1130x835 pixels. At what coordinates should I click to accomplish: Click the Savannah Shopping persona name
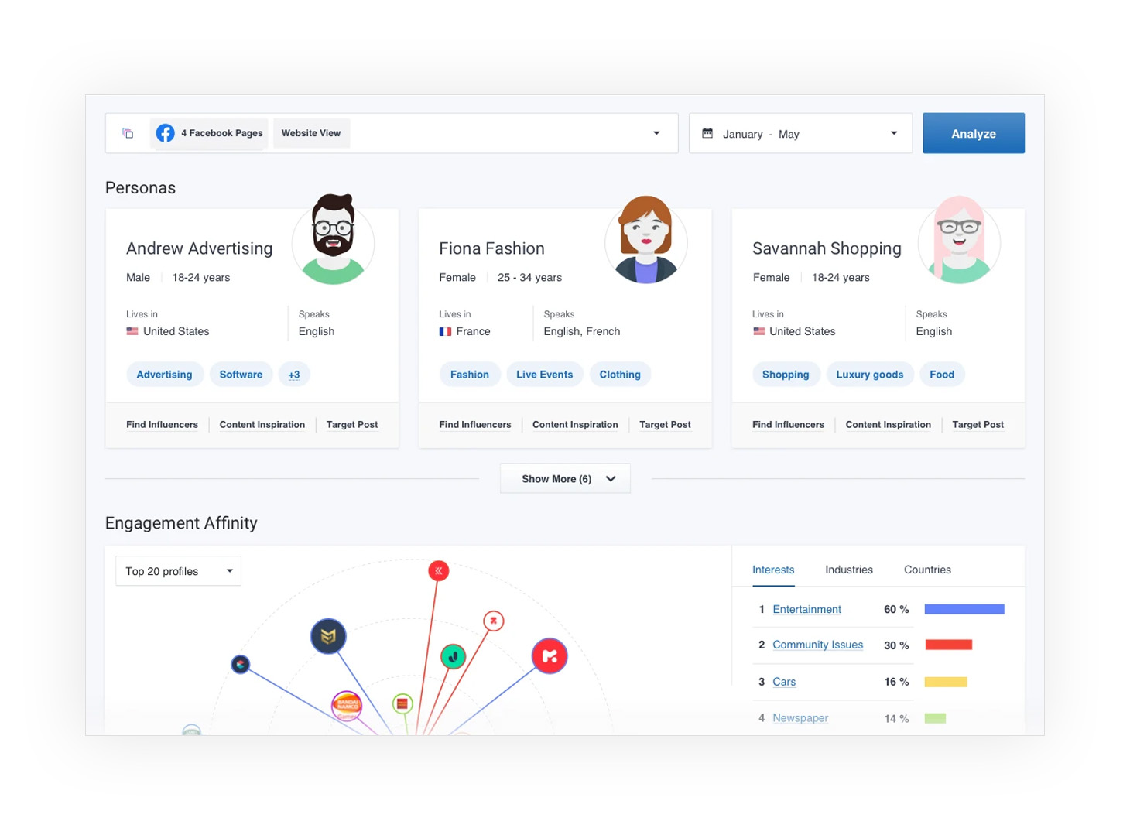827,248
